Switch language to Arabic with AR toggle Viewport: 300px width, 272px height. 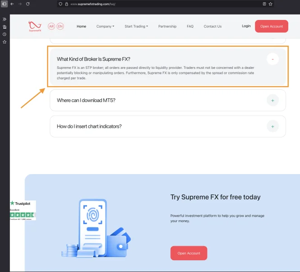[52, 26]
